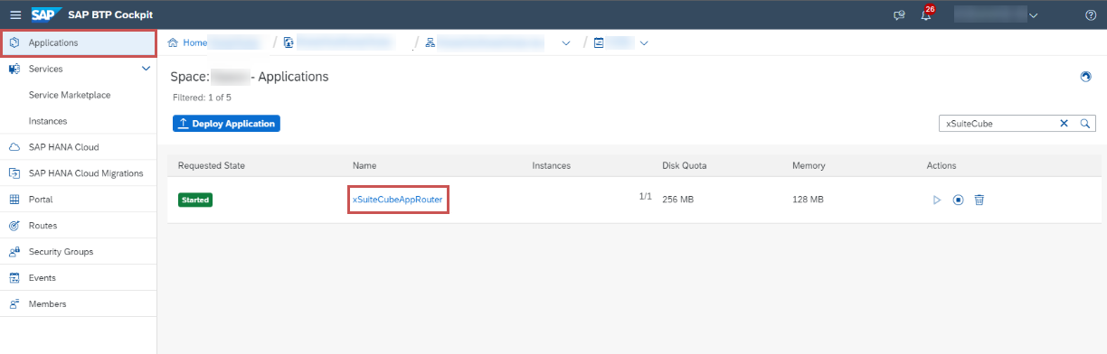Collapse the Services section chevron
The width and height of the screenshot is (1107, 354).
pos(146,69)
